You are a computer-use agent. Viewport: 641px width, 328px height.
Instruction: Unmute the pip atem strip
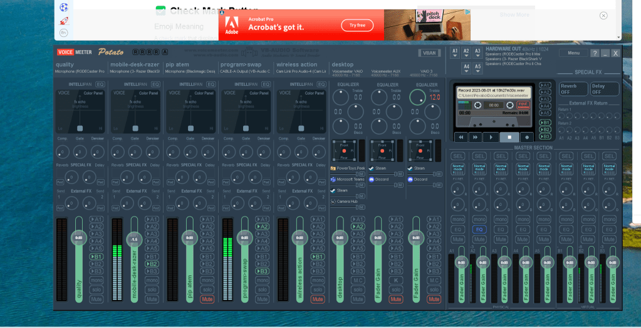coord(207,299)
